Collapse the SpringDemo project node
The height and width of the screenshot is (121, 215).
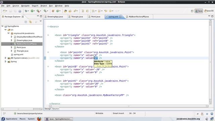[2, 26]
